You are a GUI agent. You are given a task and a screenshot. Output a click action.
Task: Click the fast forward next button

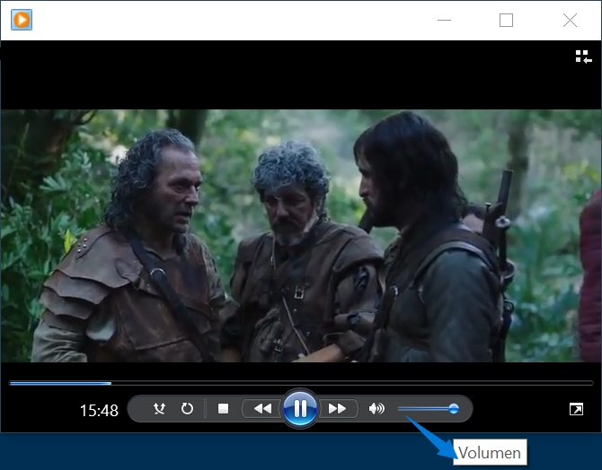338,409
